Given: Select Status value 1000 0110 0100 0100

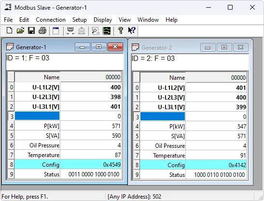Looking at the screenshot, I should click(x=216, y=174).
